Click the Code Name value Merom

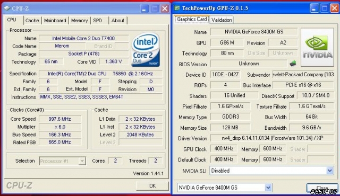(62, 46)
